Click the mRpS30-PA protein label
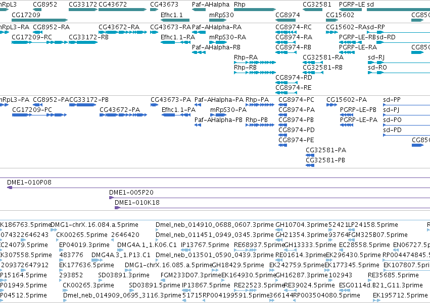Screen dimensions: 430x303 228,110
